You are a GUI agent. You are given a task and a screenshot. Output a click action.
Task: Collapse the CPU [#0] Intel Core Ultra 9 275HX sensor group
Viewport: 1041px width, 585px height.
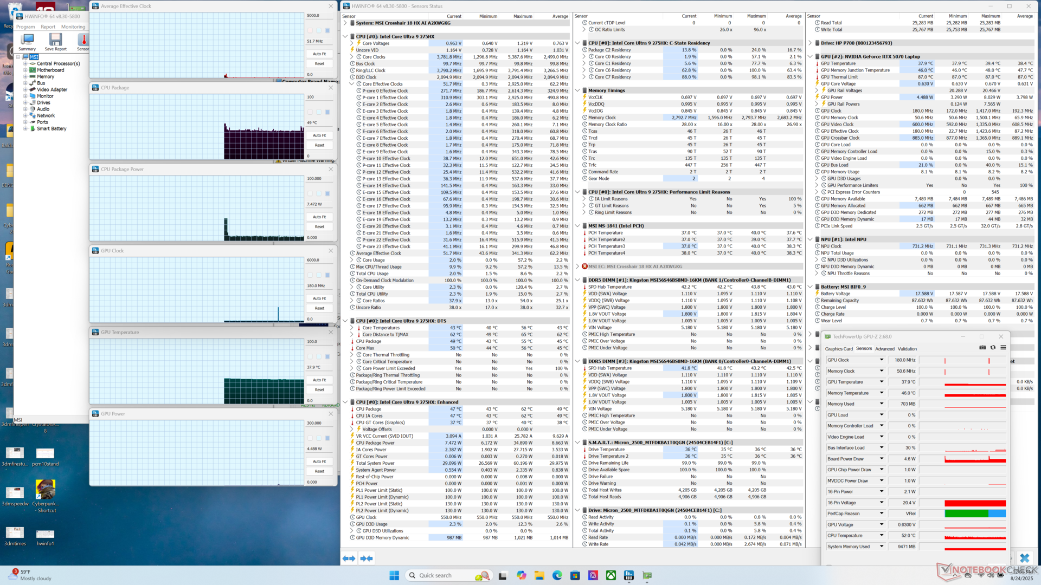click(345, 36)
